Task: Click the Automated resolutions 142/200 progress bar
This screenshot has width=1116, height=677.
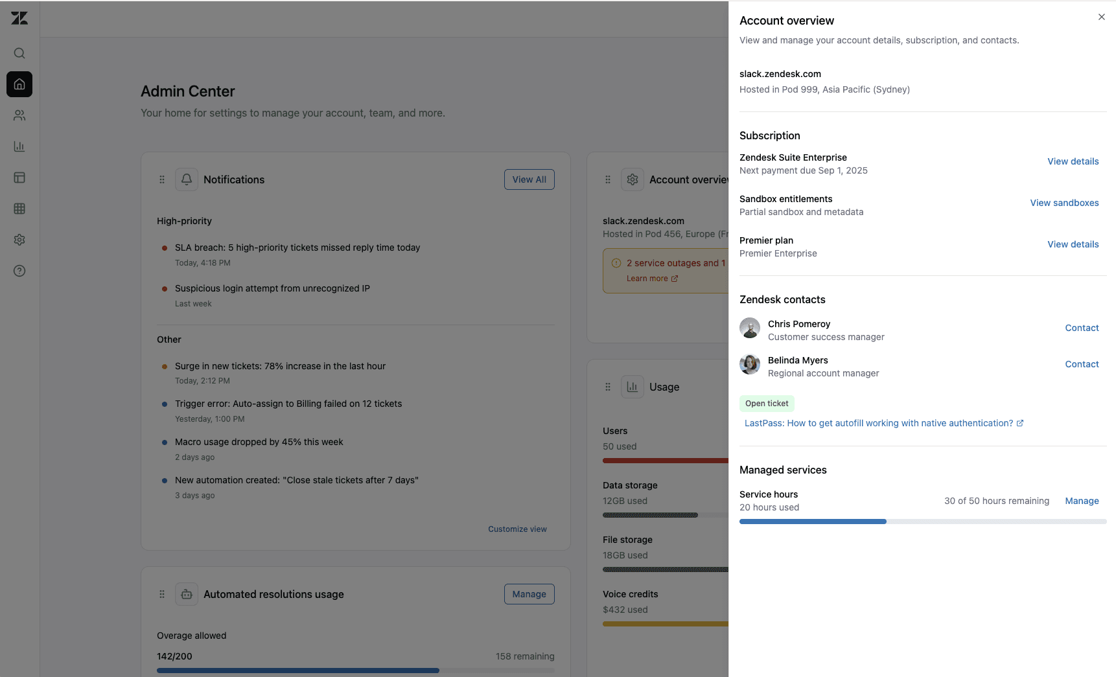Action: tap(356, 671)
